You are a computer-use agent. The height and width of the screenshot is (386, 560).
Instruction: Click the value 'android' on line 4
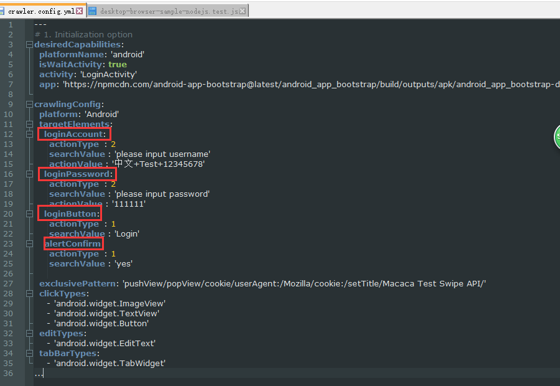127,55
